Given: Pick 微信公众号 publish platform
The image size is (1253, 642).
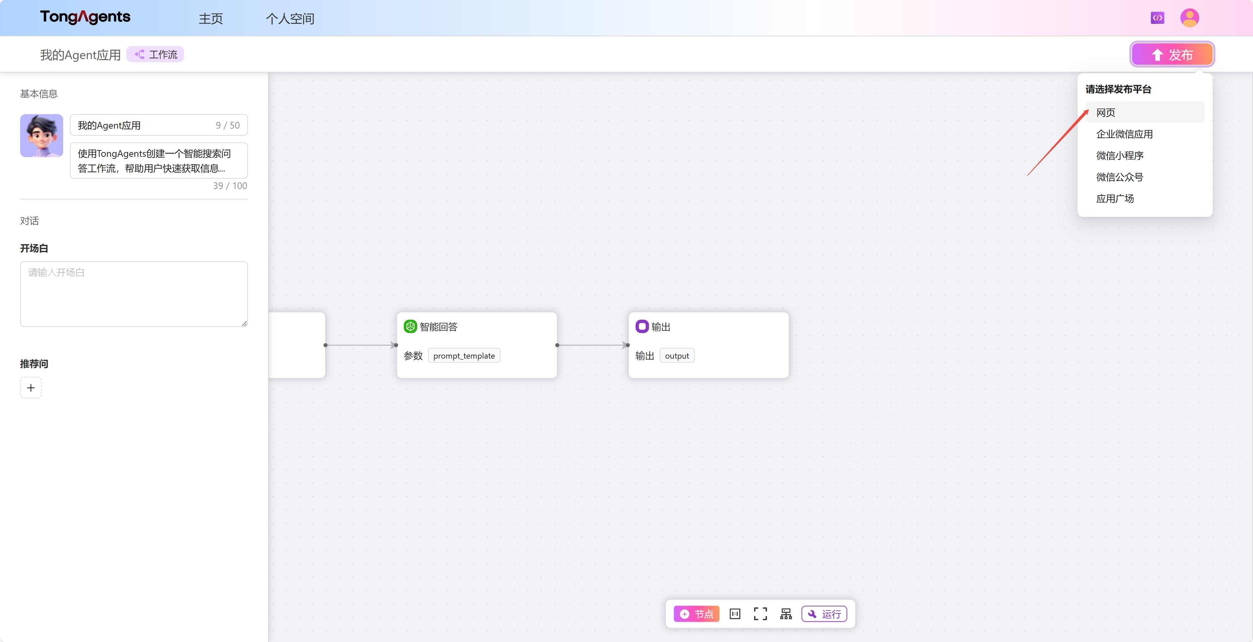Looking at the screenshot, I should pos(1119,177).
